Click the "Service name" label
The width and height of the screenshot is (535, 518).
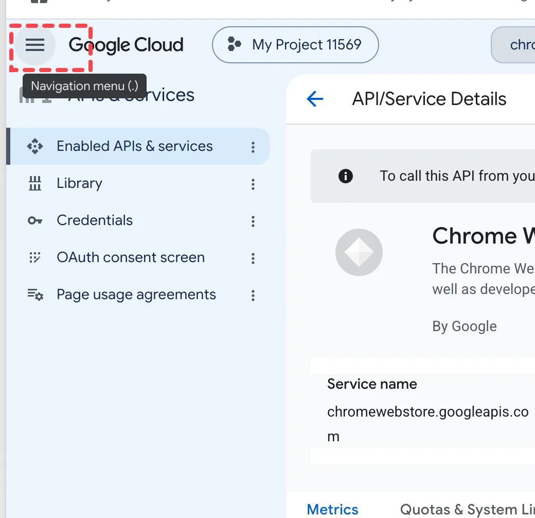[x=372, y=384]
